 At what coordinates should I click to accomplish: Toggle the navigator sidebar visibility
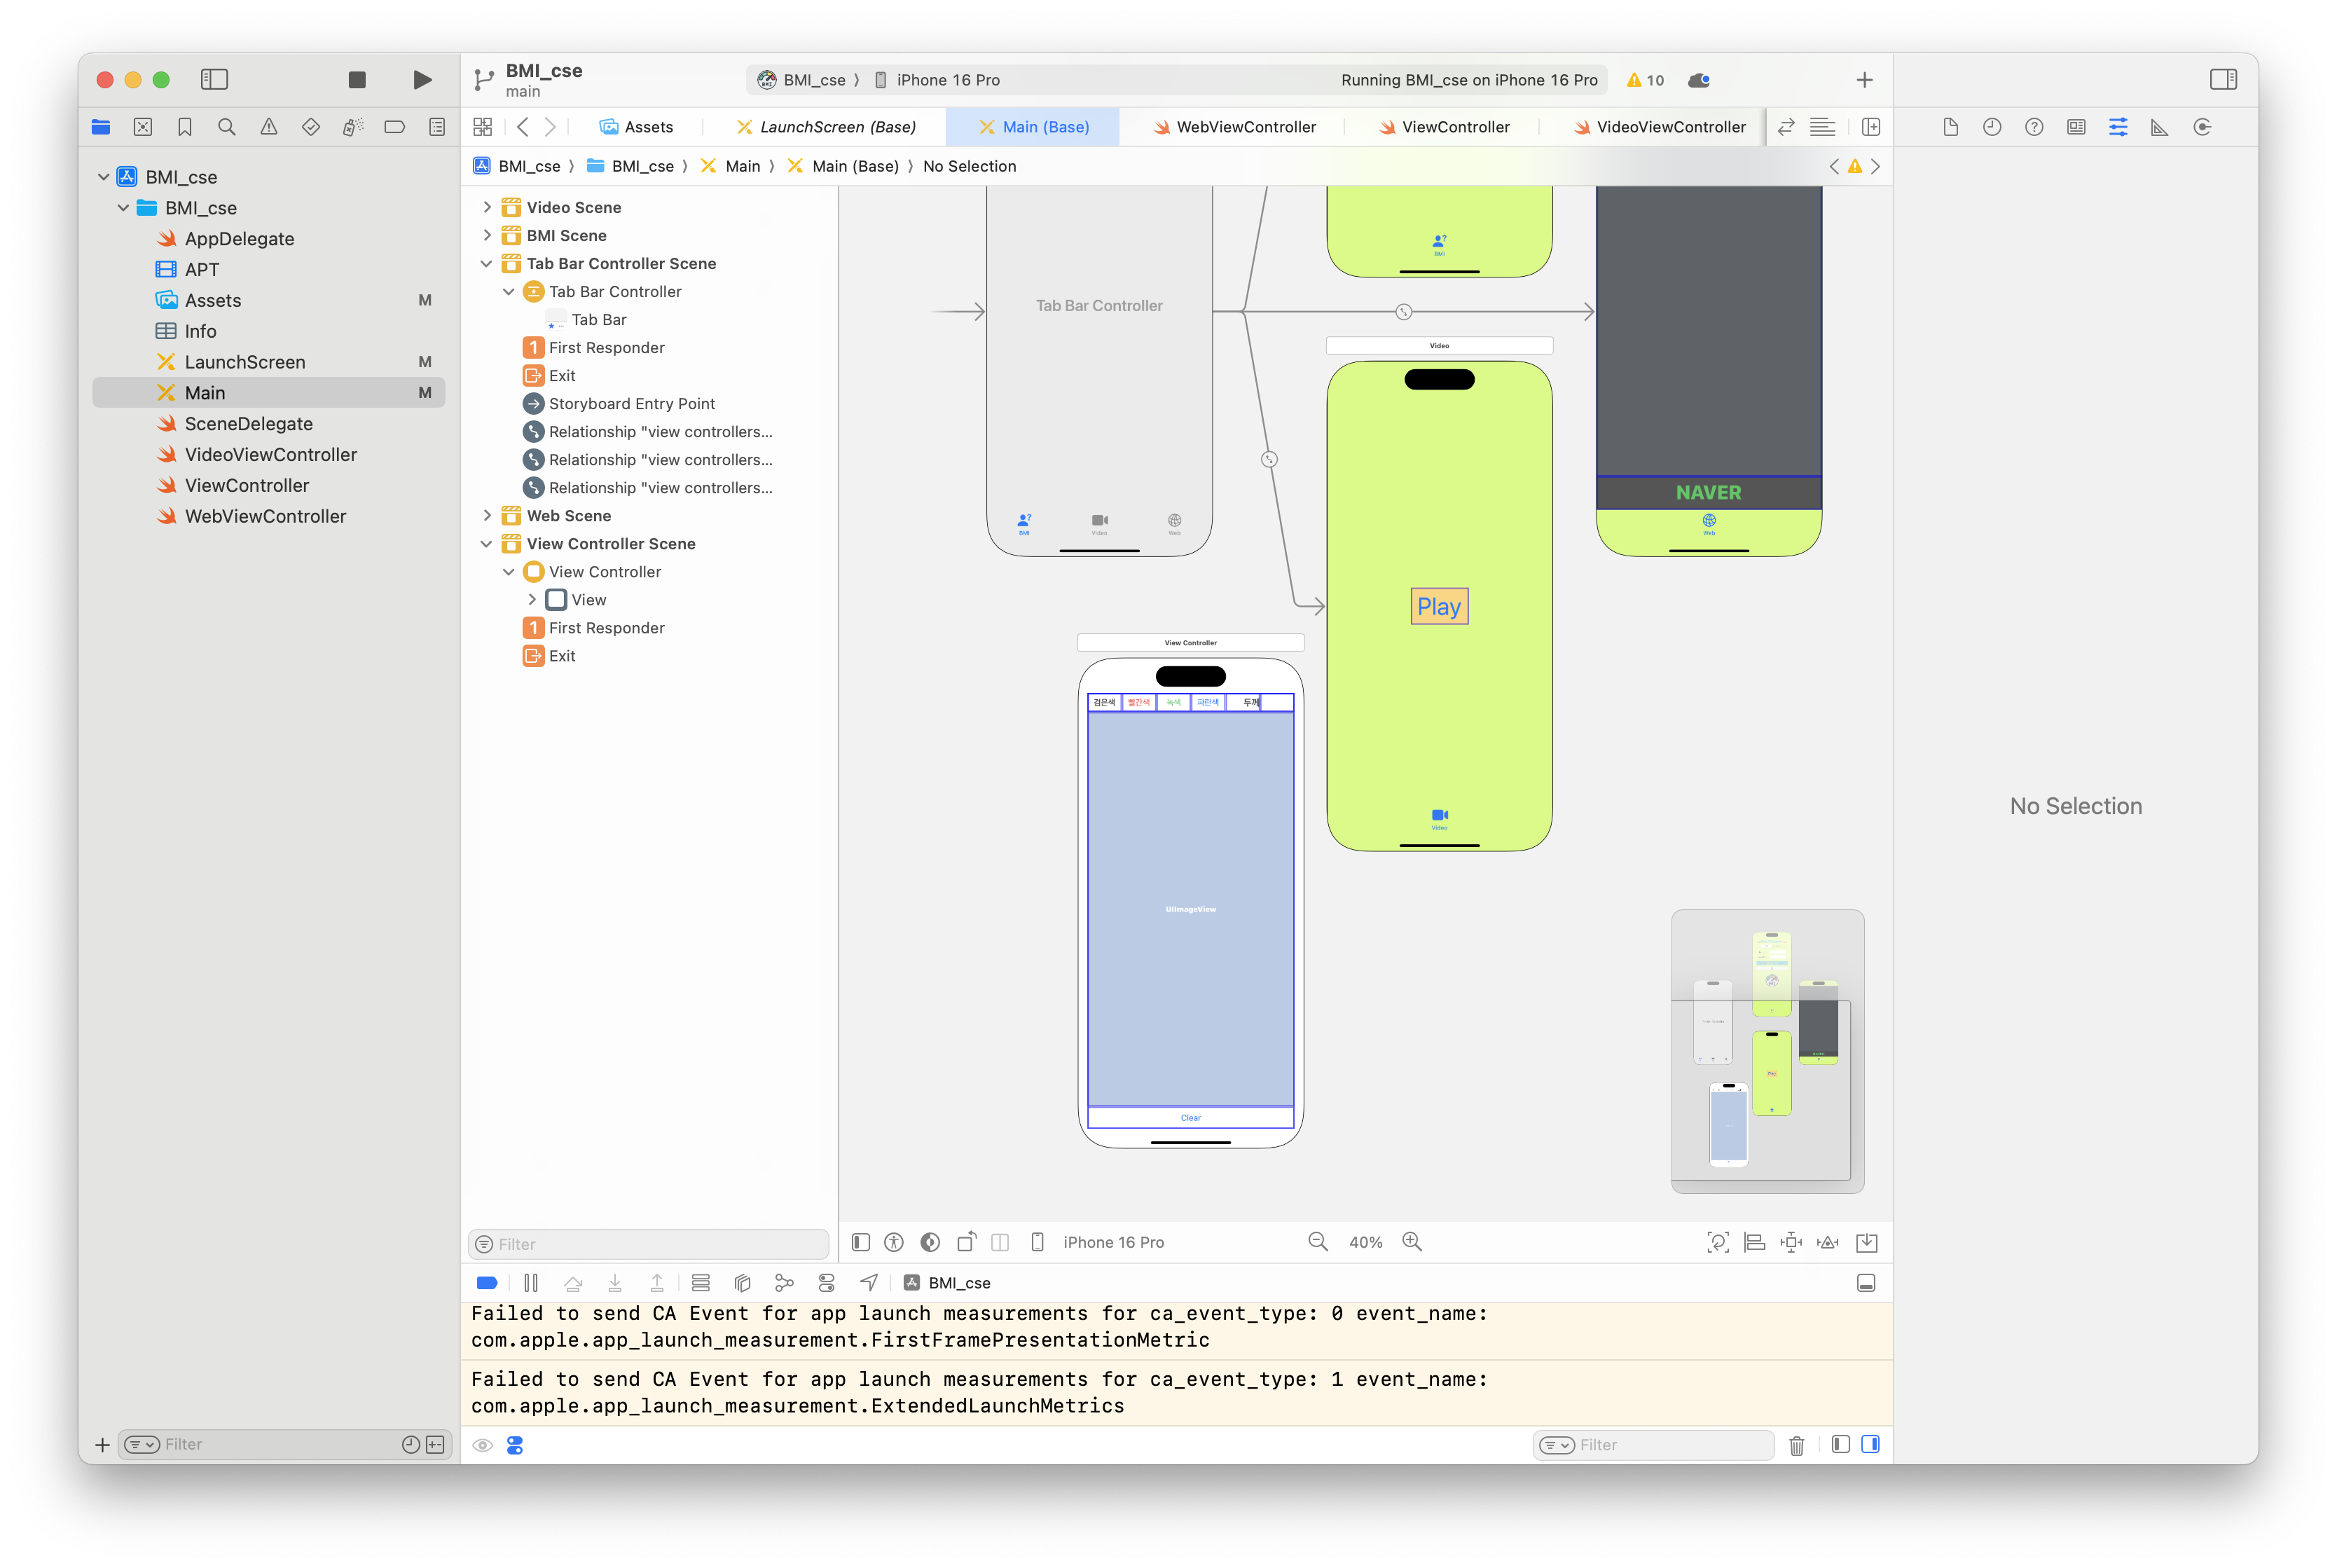coord(214,80)
